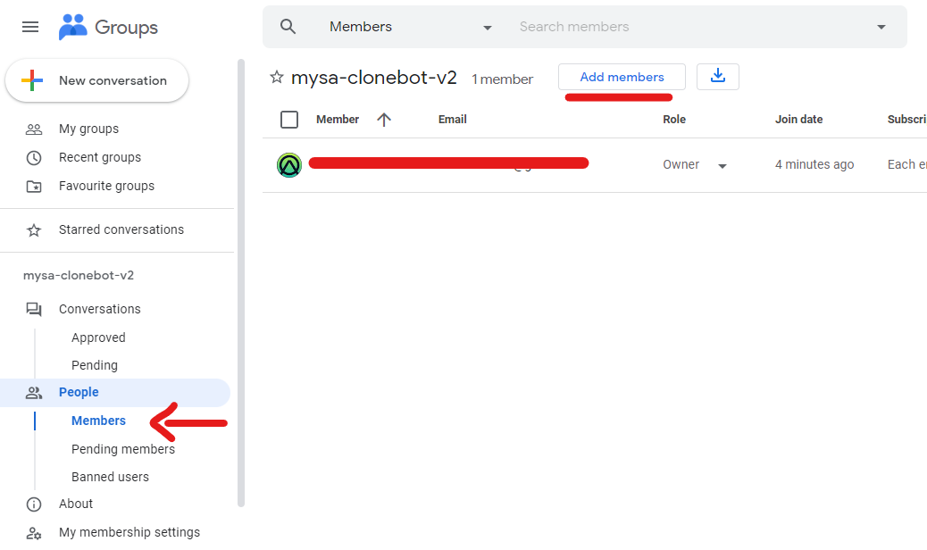Click the Member column header
927x550 pixels.
click(338, 120)
